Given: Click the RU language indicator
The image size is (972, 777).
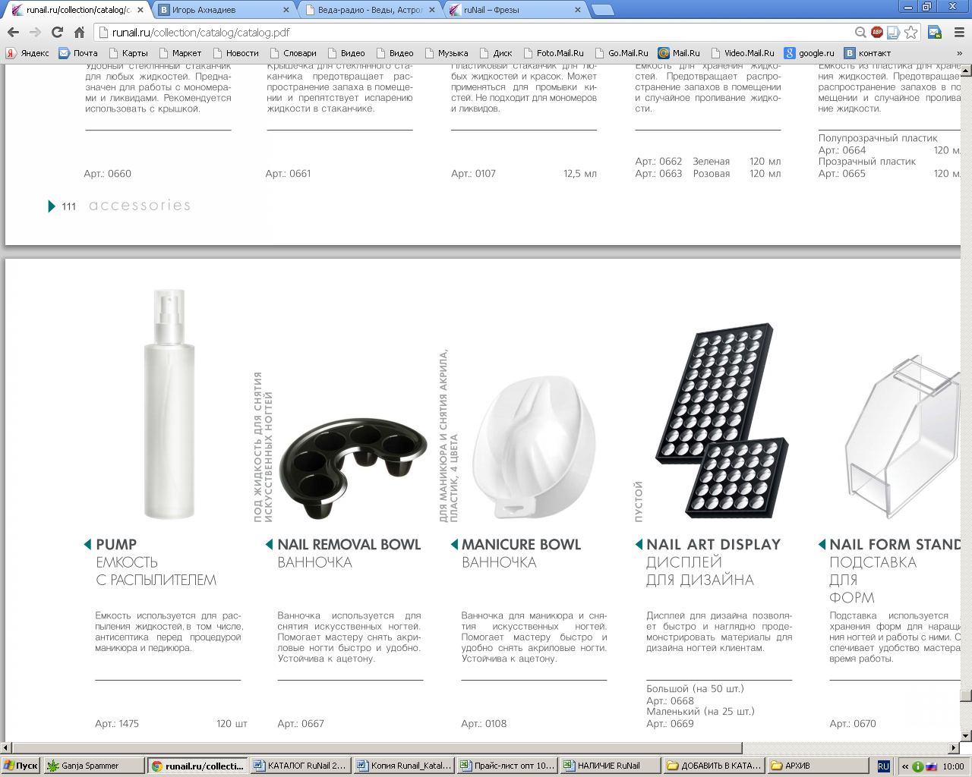Looking at the screenshot, I should pos(883,766).
